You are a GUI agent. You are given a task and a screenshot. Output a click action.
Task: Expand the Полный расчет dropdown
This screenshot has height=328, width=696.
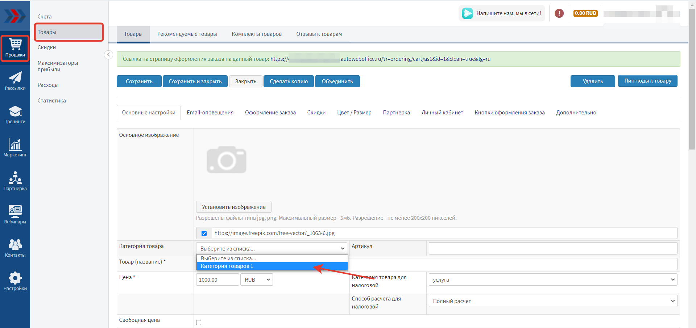click(553, 301)
